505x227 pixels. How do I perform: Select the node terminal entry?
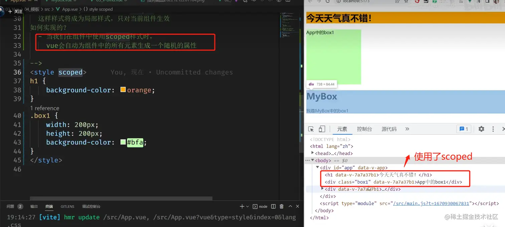pyautogui.click(x=260, y=206)
